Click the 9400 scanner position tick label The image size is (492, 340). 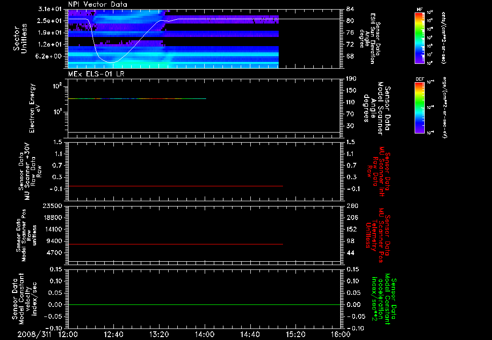[54, 241]
